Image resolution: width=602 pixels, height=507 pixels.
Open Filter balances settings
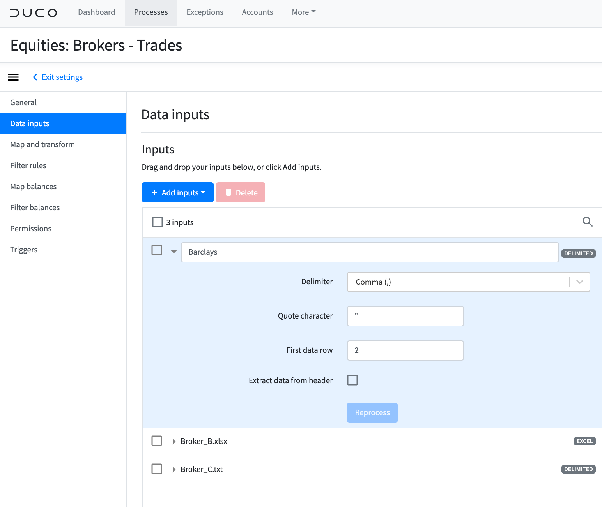(x=63, y=208)
